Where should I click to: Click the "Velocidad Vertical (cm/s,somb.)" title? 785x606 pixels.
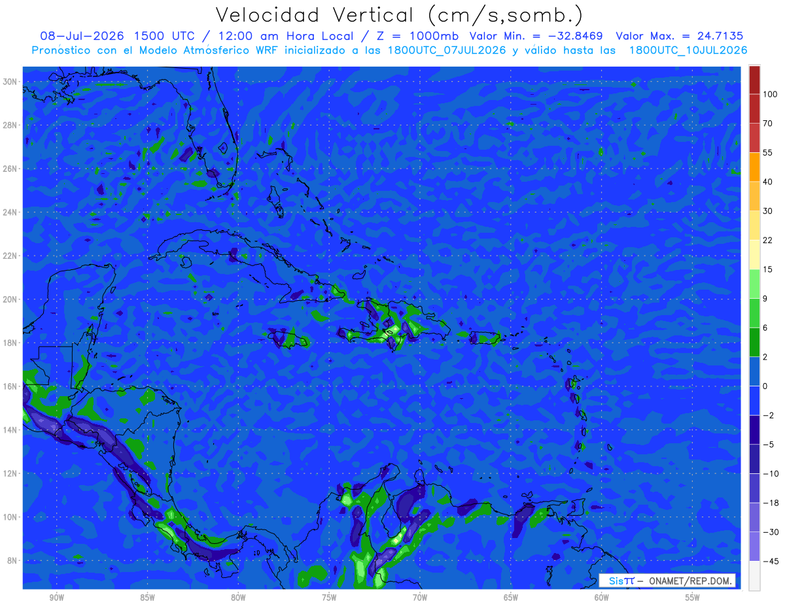399,15
